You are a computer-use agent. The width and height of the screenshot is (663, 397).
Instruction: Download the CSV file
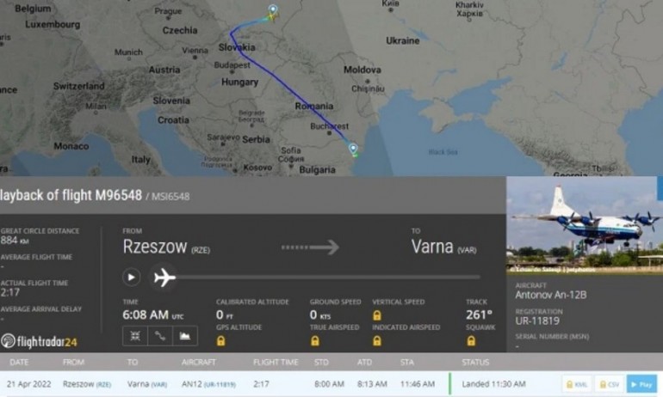click(x=609, y=383)
